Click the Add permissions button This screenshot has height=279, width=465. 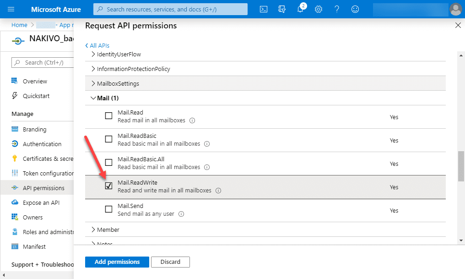pos(117,262)
